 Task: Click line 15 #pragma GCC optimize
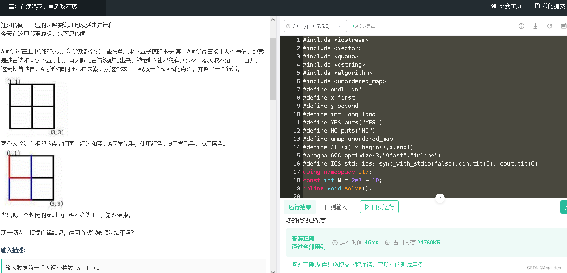click(x=372, y=156)
